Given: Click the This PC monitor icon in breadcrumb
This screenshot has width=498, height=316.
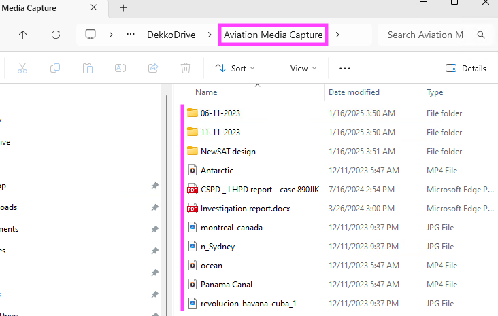Looking at the screenshot, I should click(x=90, y=34).
